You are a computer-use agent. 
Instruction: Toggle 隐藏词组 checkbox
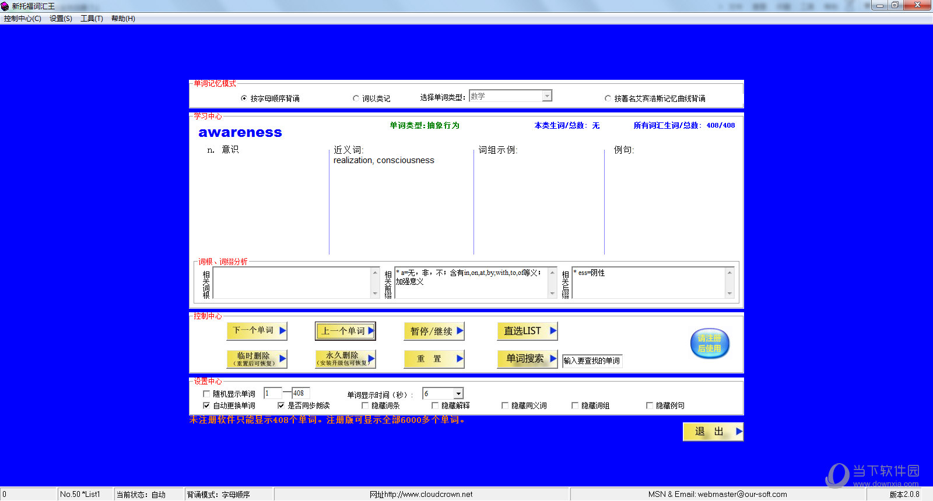tap(575, 405)
